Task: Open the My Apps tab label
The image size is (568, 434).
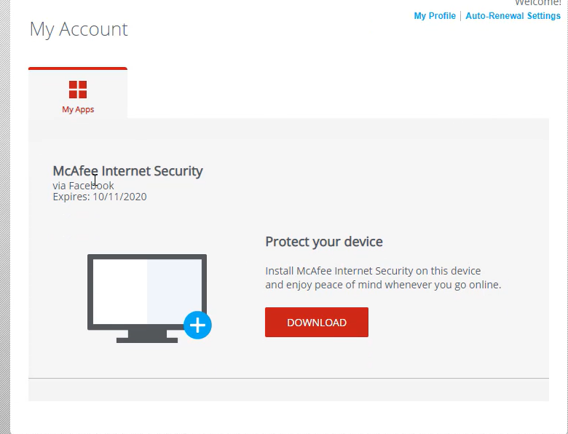Action: click(78, 109)
